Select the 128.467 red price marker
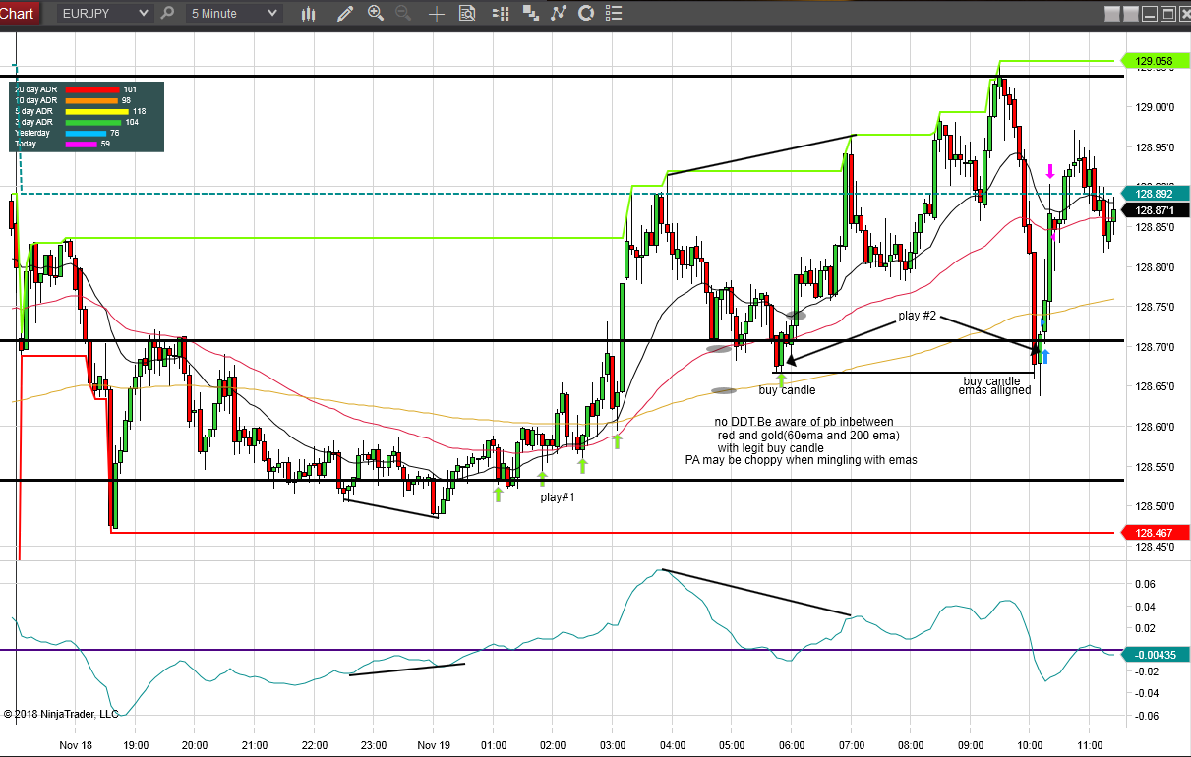The width and height of the screenshot is (1191, 757). tap(1155, 533)
